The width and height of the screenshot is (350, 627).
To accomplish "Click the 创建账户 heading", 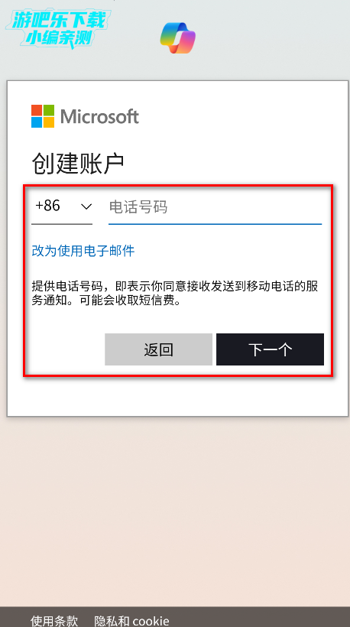I will 77,164.
